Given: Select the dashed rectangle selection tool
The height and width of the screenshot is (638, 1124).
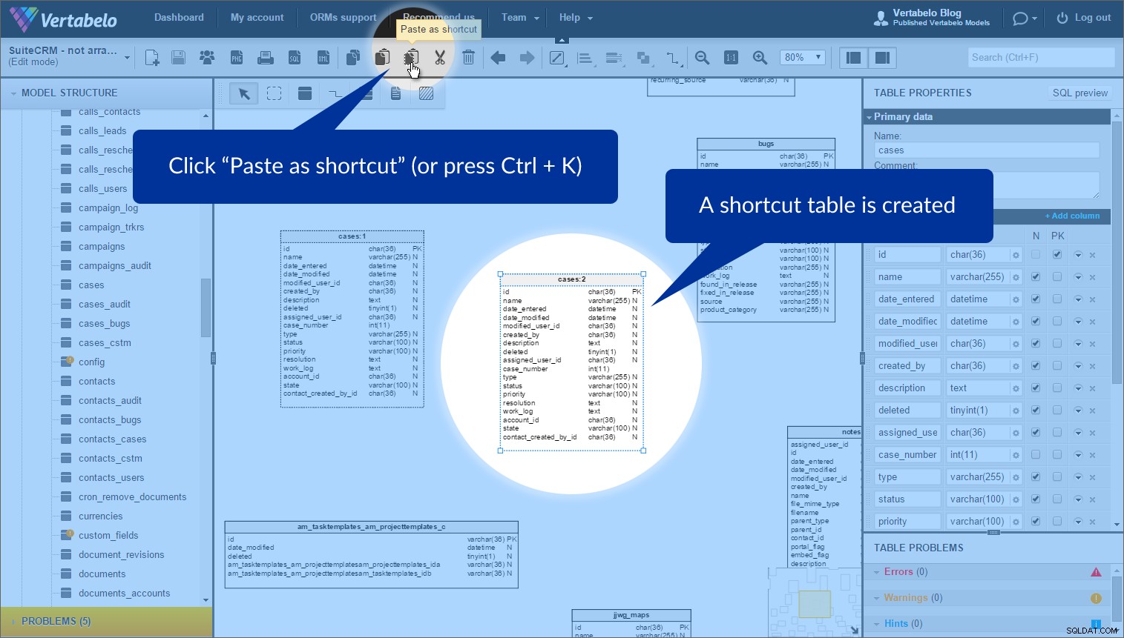Looking at the screenshot, I should 275,93.
